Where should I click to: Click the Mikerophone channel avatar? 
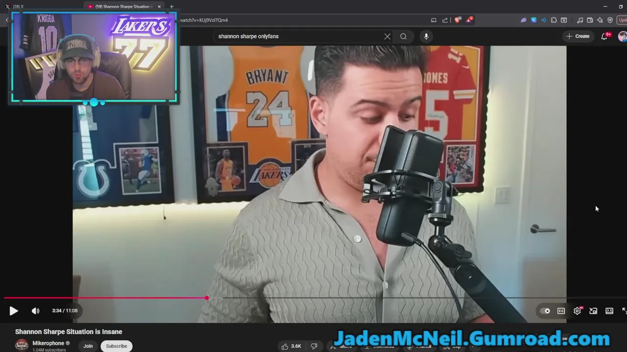tap(22, 346)
